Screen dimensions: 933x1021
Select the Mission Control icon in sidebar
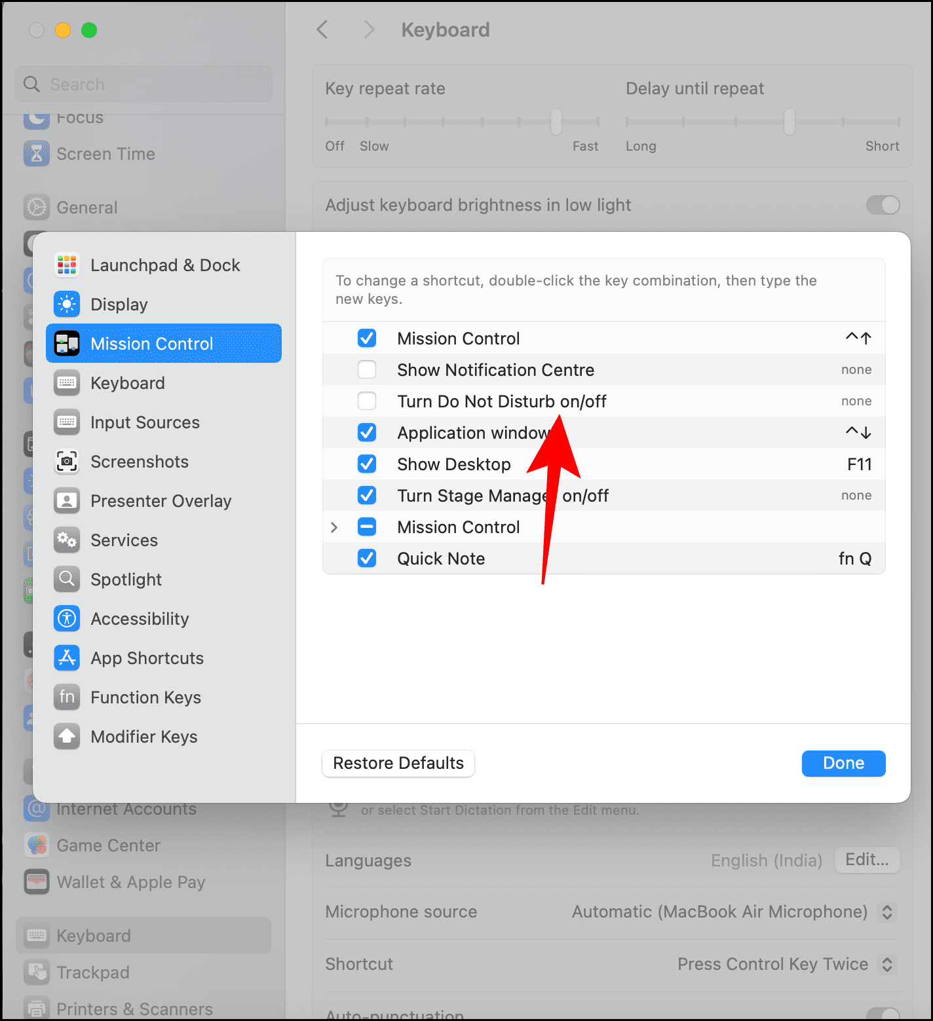click(66, 343)
